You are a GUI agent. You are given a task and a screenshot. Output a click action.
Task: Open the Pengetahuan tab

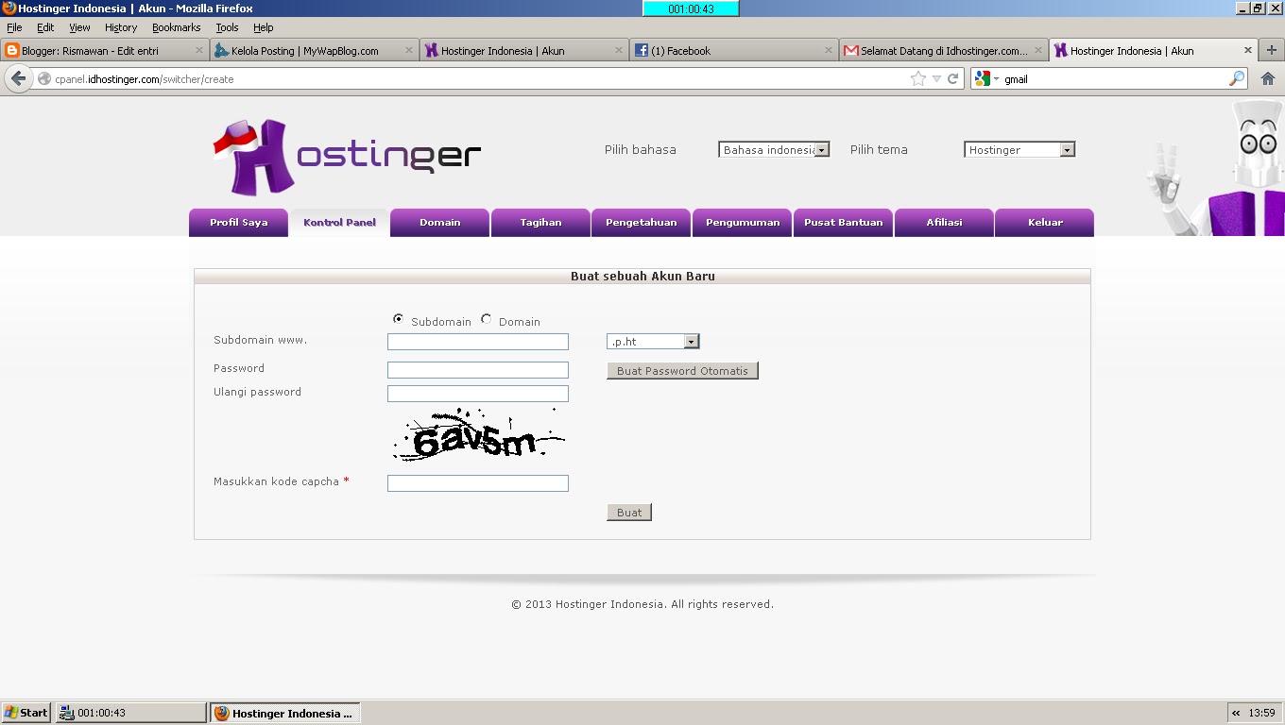tap(642, 223)
